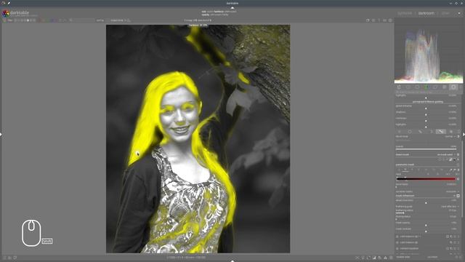
Task: Toggle guides overlay icon in bottom bar
Action: pyautogui.click(x=391, y=258)
